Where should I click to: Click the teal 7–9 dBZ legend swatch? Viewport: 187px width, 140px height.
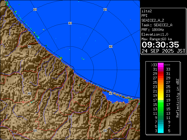(x=160, y=122)
